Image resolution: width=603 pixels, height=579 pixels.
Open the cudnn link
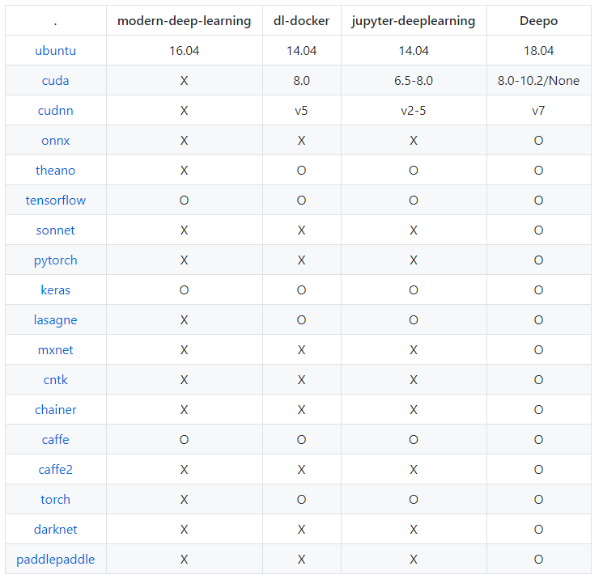(55, 111)
